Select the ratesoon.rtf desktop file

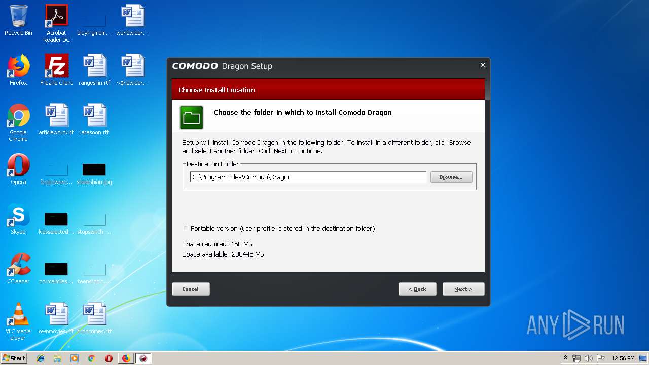click(94, 120)
